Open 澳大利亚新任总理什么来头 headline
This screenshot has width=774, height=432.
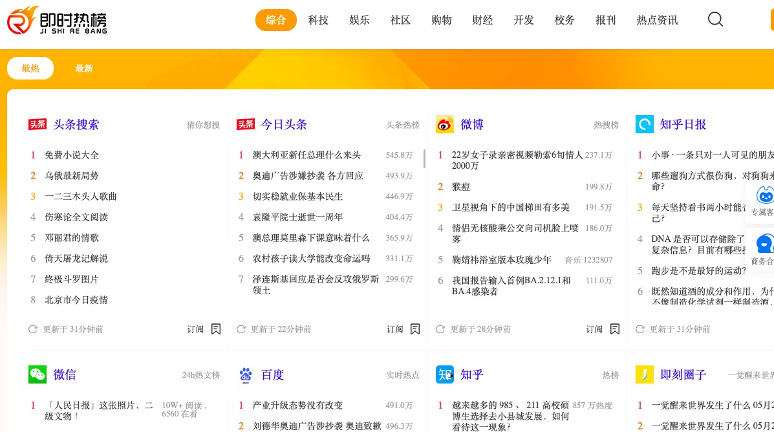pos(306,155)
